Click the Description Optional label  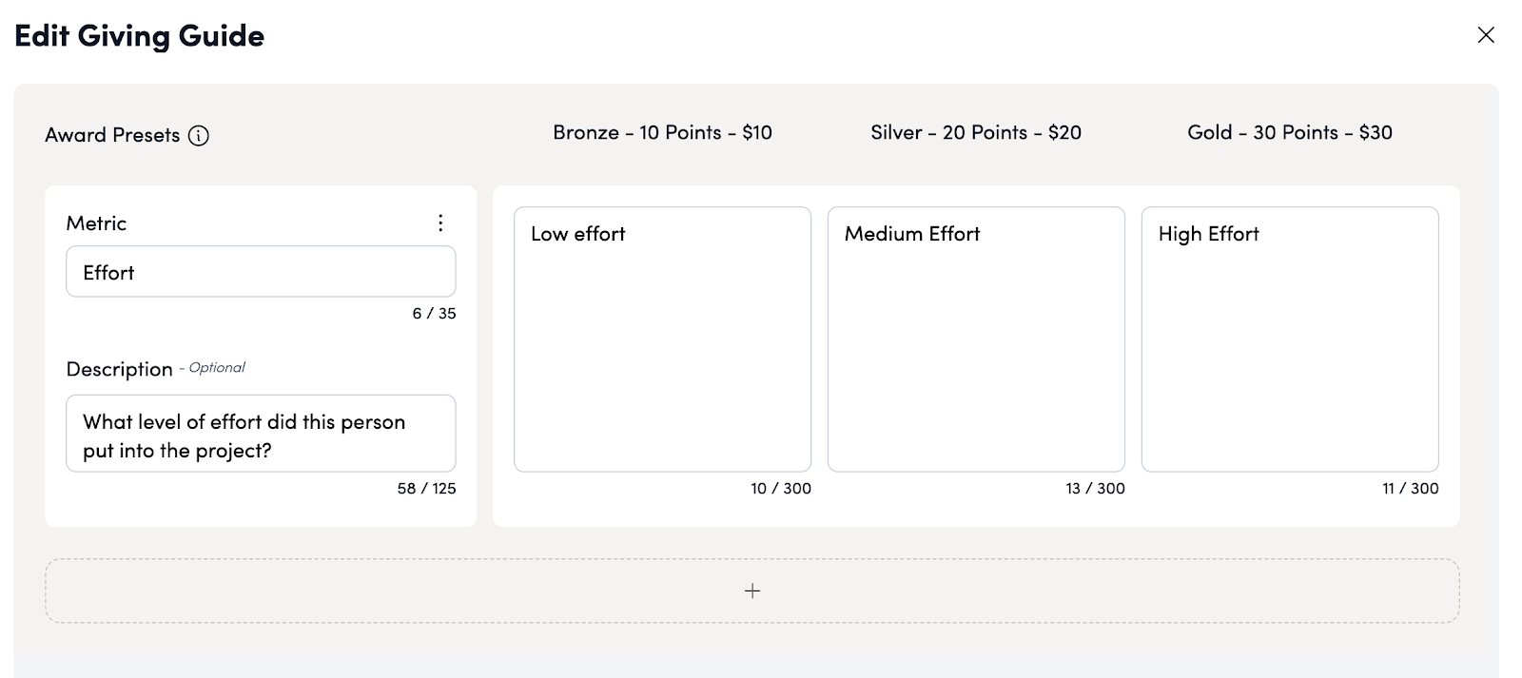155,369
